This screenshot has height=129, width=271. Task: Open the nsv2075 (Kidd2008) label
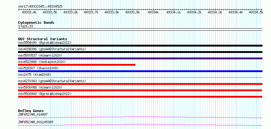click(x=35, y=75)
